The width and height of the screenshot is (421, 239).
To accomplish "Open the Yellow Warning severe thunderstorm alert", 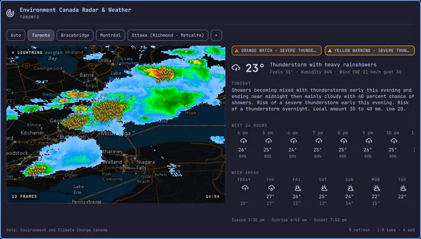I will click(370, 50).
